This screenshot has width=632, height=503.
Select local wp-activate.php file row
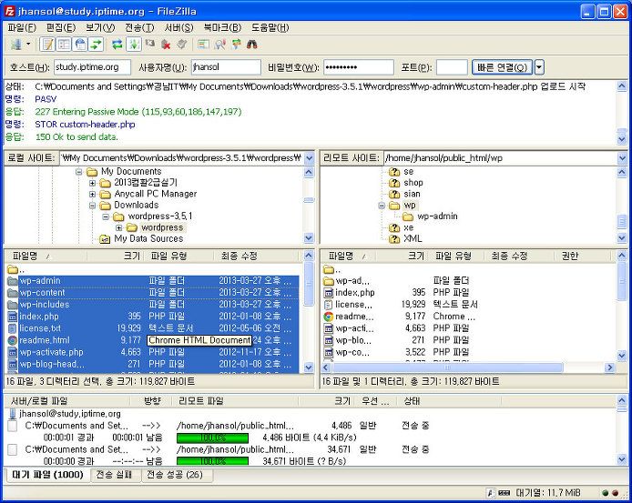pyautogui.click(x=153, y=352)
